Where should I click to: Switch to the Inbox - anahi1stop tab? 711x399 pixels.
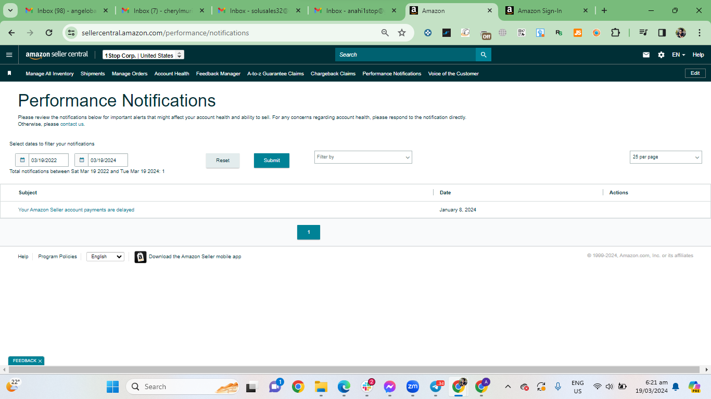coord(355,10)
